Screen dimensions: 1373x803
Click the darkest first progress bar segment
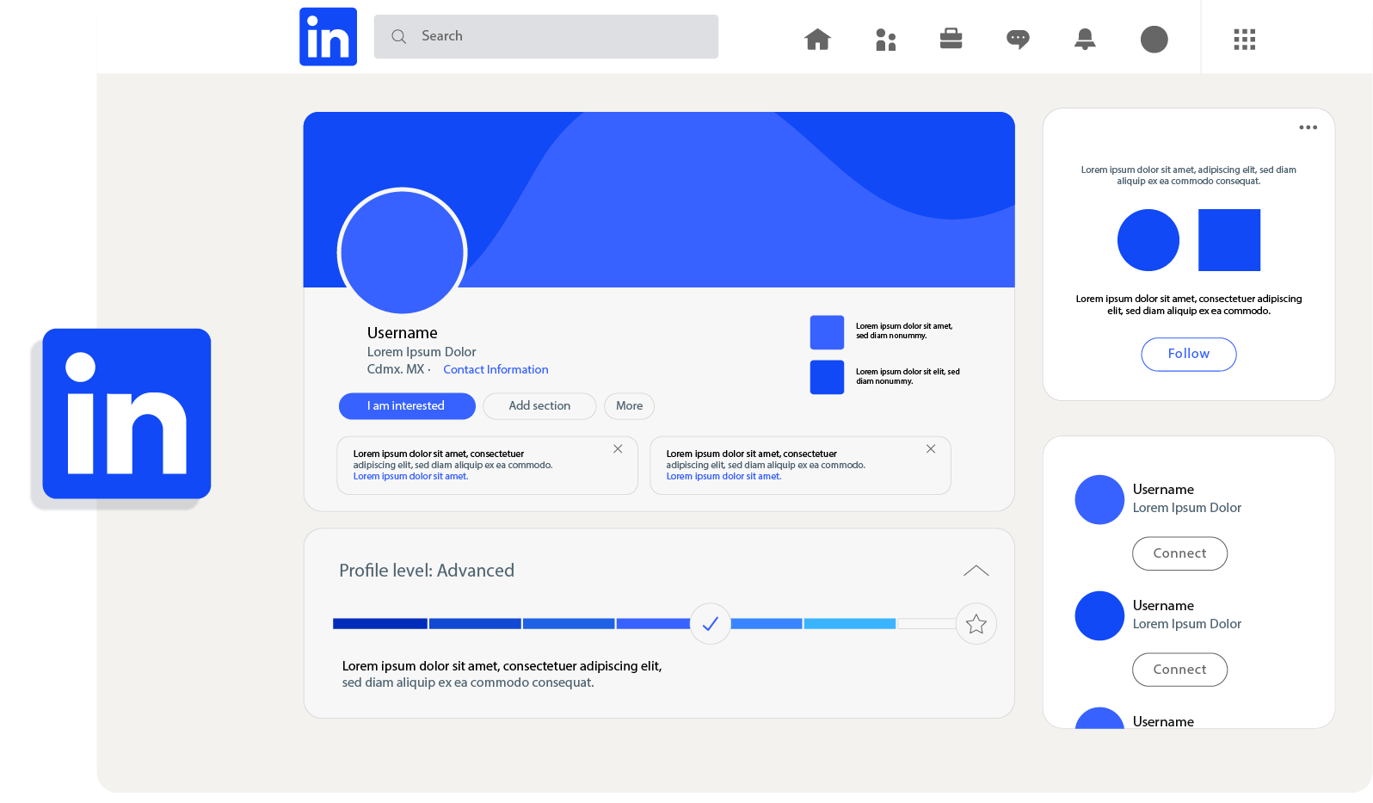pos(380,623)
